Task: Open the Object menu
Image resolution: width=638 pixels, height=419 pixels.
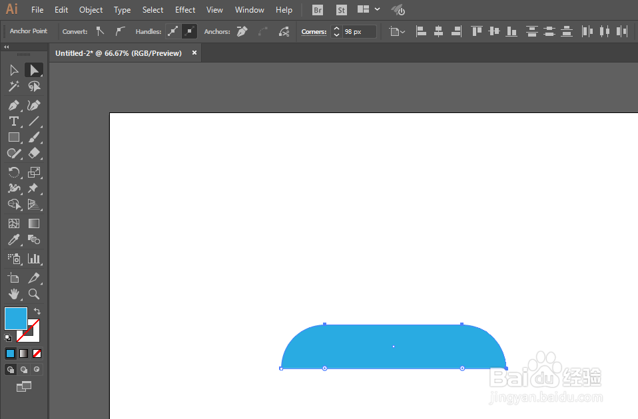Action: pos(91,10)
